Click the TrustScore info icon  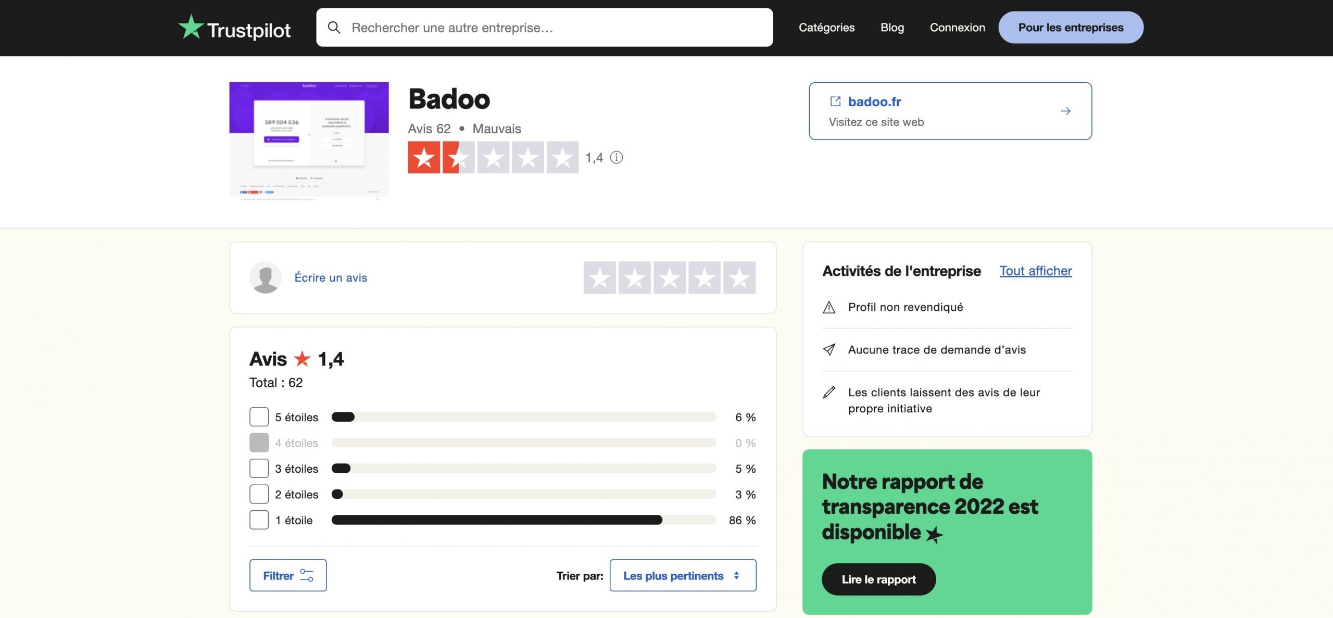point(617,157)
